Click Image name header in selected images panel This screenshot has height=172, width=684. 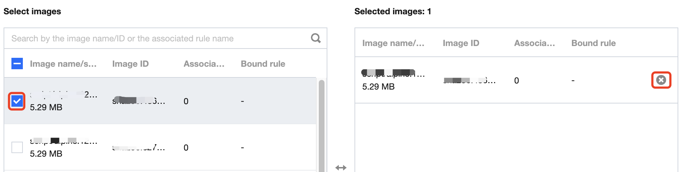tap(393, 43)
